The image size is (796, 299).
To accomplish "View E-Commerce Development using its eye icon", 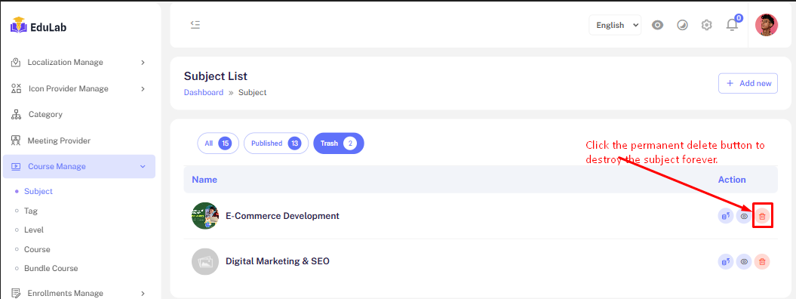I will click(x=744, y=216).
